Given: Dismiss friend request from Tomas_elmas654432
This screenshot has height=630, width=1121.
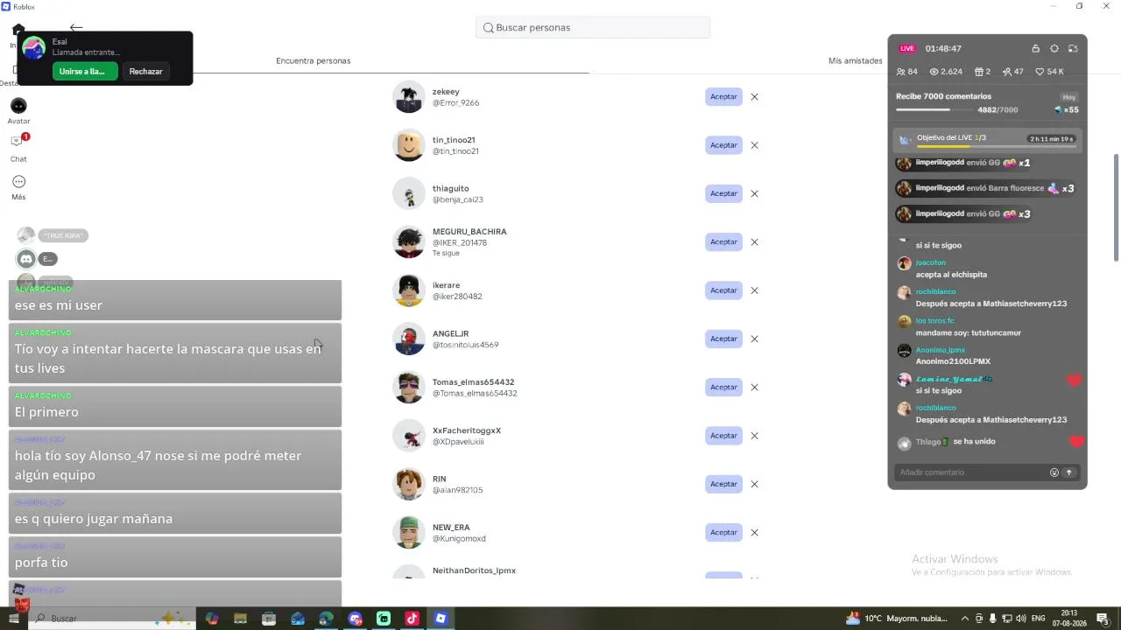Looking at the screenshot, I should click(x=754, y=387).
